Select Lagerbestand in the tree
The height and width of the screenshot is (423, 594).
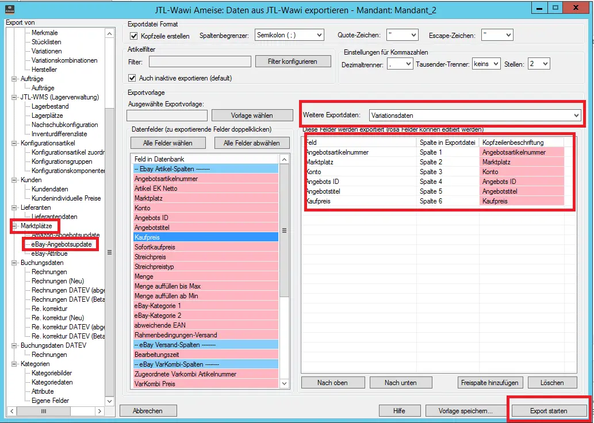click(x=51, y=106)
